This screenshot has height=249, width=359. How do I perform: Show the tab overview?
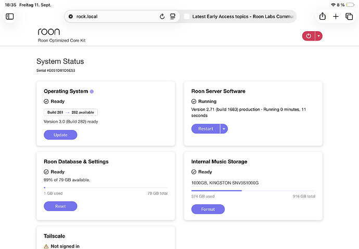[x=349, y=17]
